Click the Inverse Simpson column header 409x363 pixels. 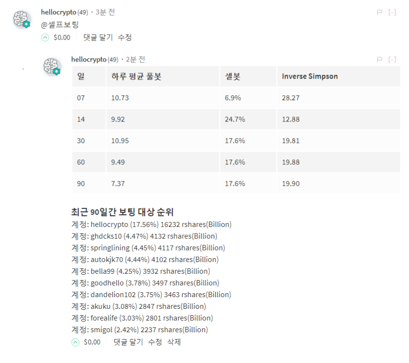pos(339,77)
